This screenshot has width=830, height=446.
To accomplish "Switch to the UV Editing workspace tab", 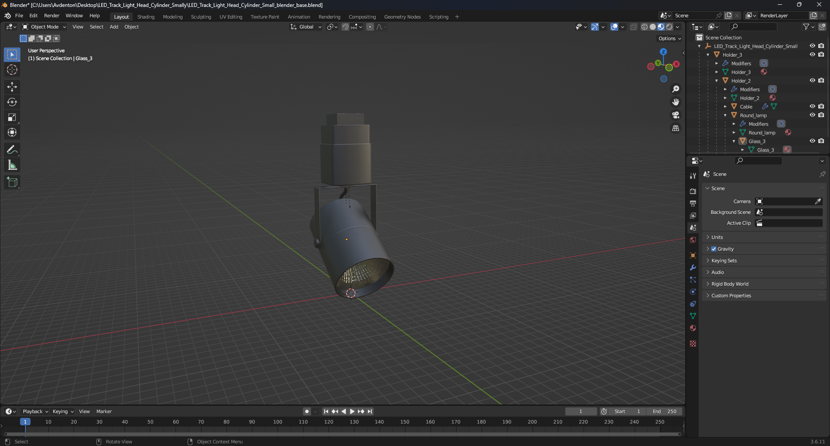I will pyautogui.click(x=230, y=17).
